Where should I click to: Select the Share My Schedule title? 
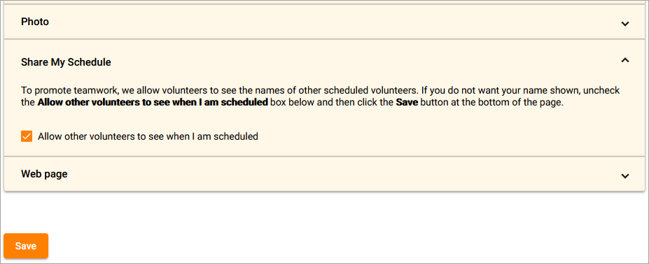(66, 62)
